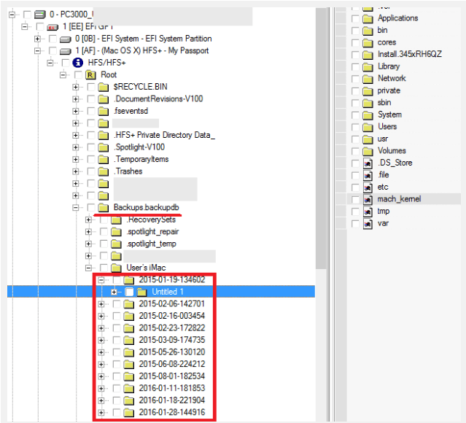The height and width of the screenshot is (423, 466).
Task: Select the 2016-01-28-144916 backup folder
Action: 171,412
